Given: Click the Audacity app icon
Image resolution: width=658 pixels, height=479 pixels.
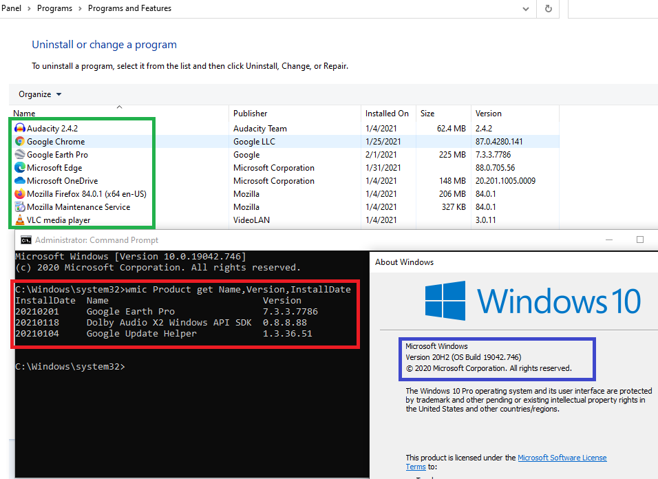Looking at the screenshot, I should pos(20,128).
